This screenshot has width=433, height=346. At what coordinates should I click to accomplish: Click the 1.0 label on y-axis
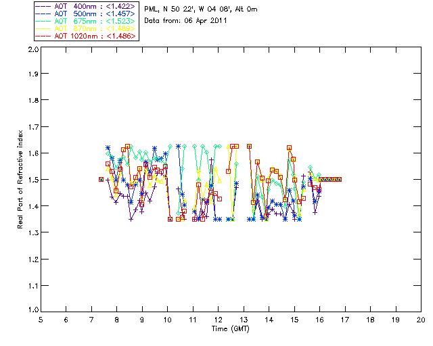[33, 310]
